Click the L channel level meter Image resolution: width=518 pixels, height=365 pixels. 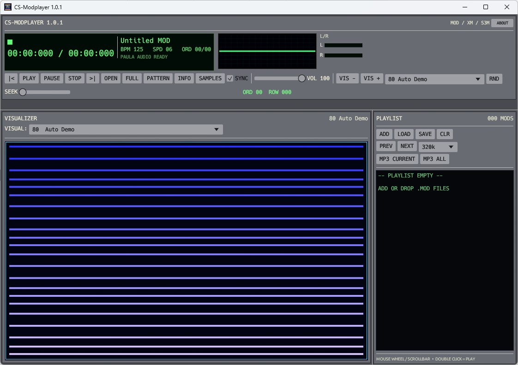(x=343, y=45)
